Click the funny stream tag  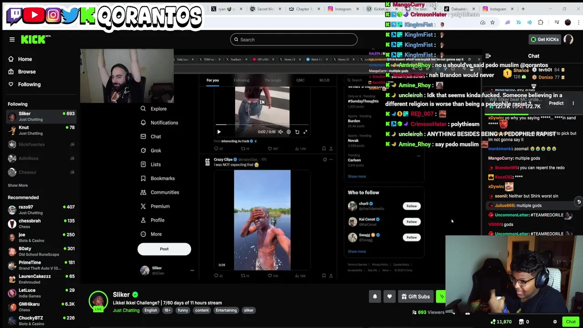pos(183,310)
